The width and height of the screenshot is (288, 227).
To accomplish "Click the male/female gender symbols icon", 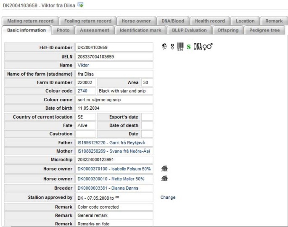I will pos(207,47).
